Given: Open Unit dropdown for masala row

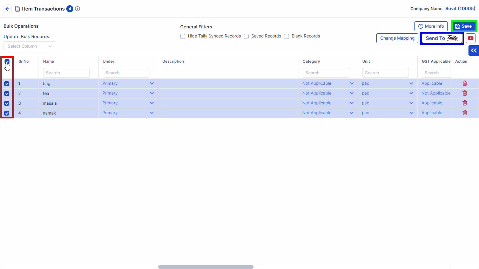Looking at the screenshot, I should pos(387,103).
